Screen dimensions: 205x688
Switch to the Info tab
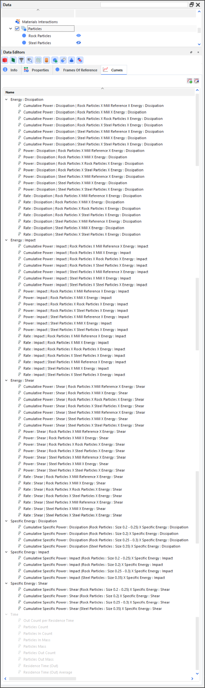11,70
